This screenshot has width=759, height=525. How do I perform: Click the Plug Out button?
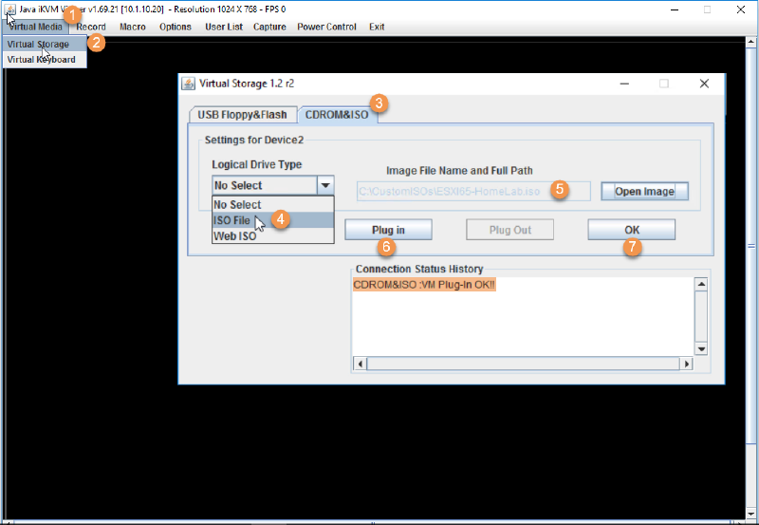pyautogui.click(x=509, y=230)
